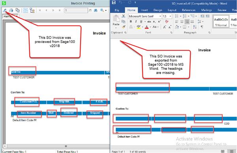Viewport: 237px width, 153px height.
Task: Go to first page in Invoice Printing
Action: pyautogui.click(x=40, y=10)
